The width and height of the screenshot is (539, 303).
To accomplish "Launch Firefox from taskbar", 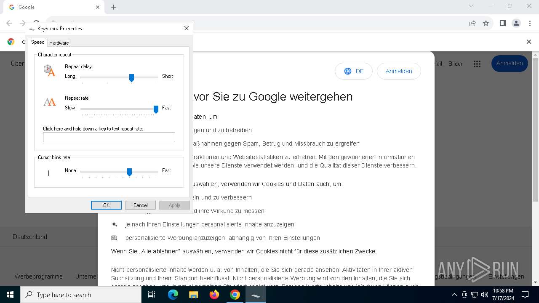I will 214,295.
